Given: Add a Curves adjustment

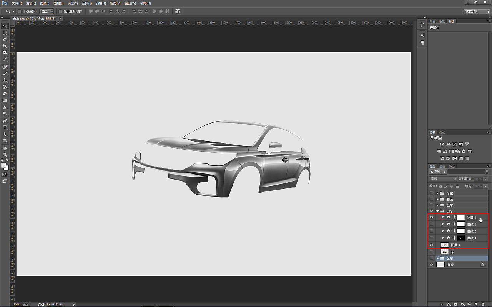Looking at the screenshot, I should point(455,144).
